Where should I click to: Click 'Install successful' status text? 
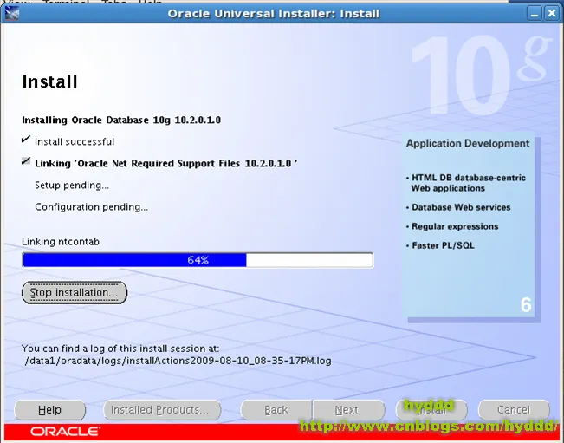point(75,142)
